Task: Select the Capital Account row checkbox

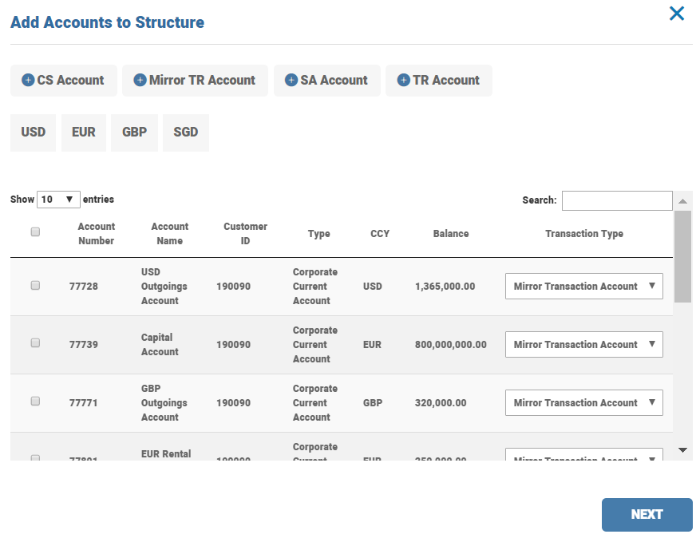Action: [35, 342]
